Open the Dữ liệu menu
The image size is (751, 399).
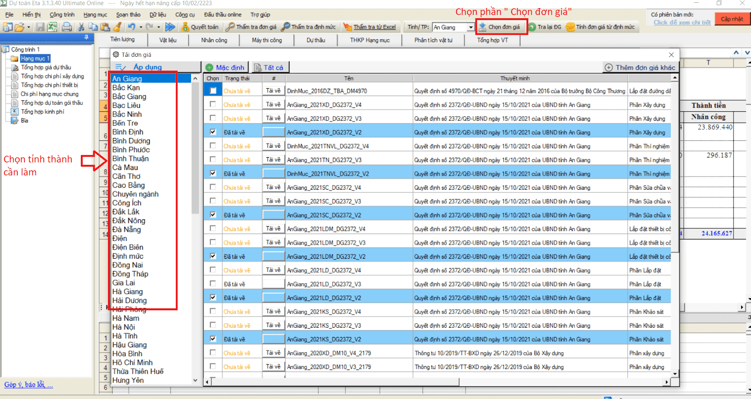pyautogui.click(x=158, y=15)
